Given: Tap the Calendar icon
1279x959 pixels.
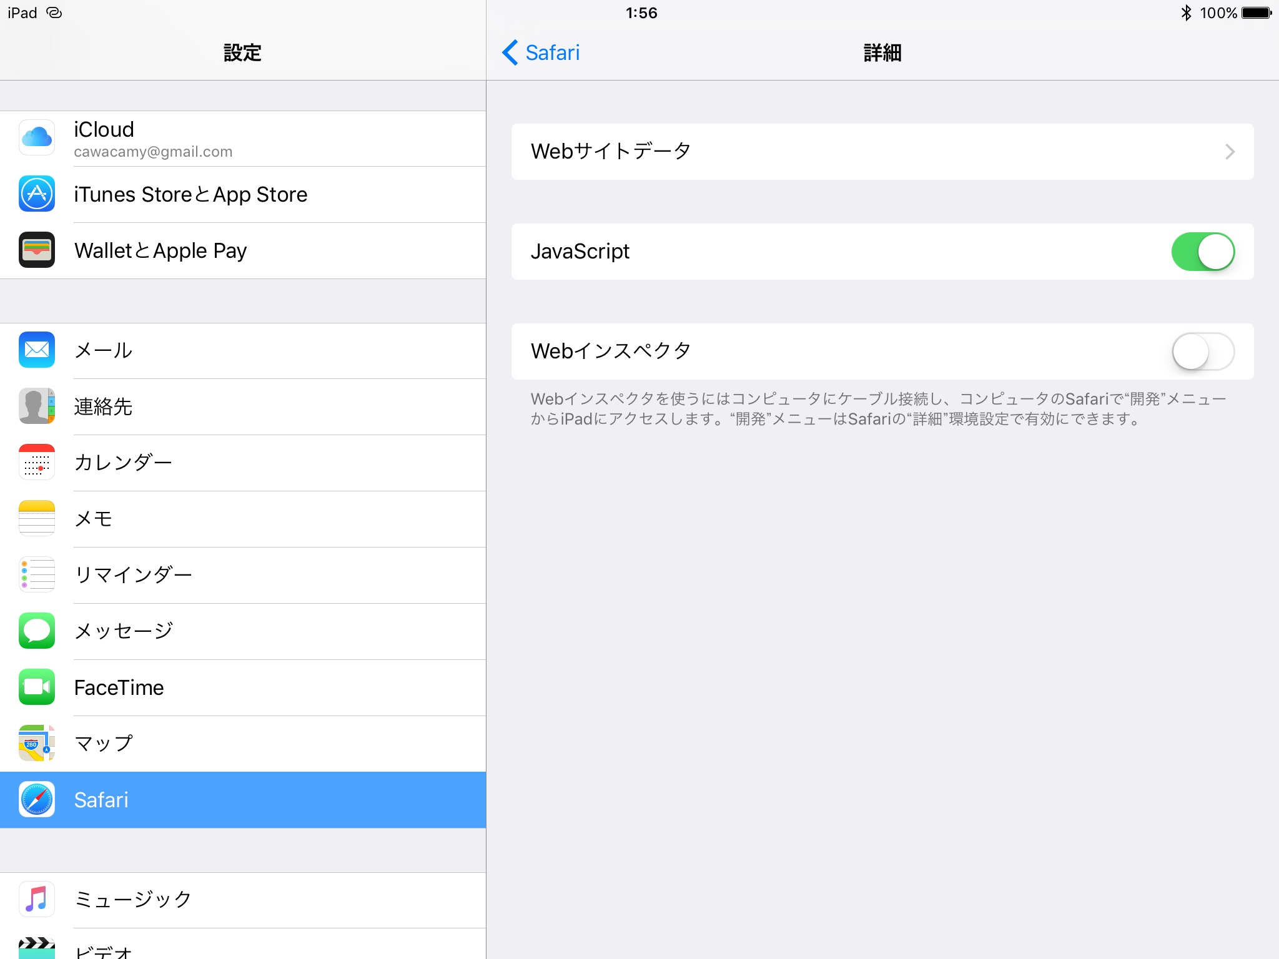Looking at the screenshot, I should 37,463.
